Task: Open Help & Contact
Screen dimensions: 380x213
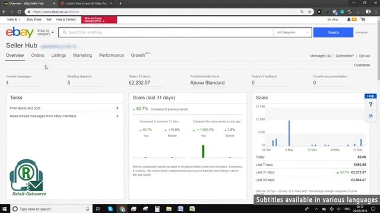Action: tap(66, 20)
